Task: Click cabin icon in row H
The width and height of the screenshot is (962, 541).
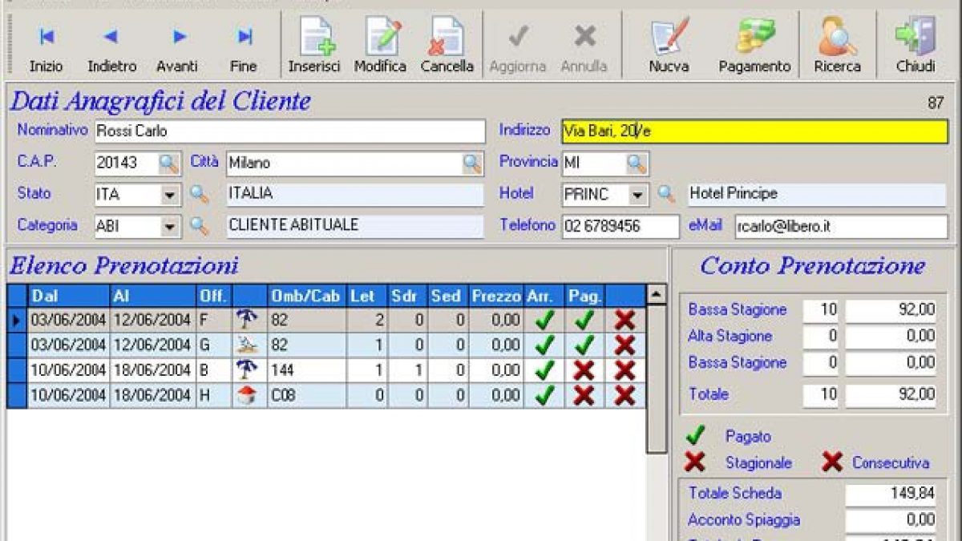Action: [x=249, y=395]
